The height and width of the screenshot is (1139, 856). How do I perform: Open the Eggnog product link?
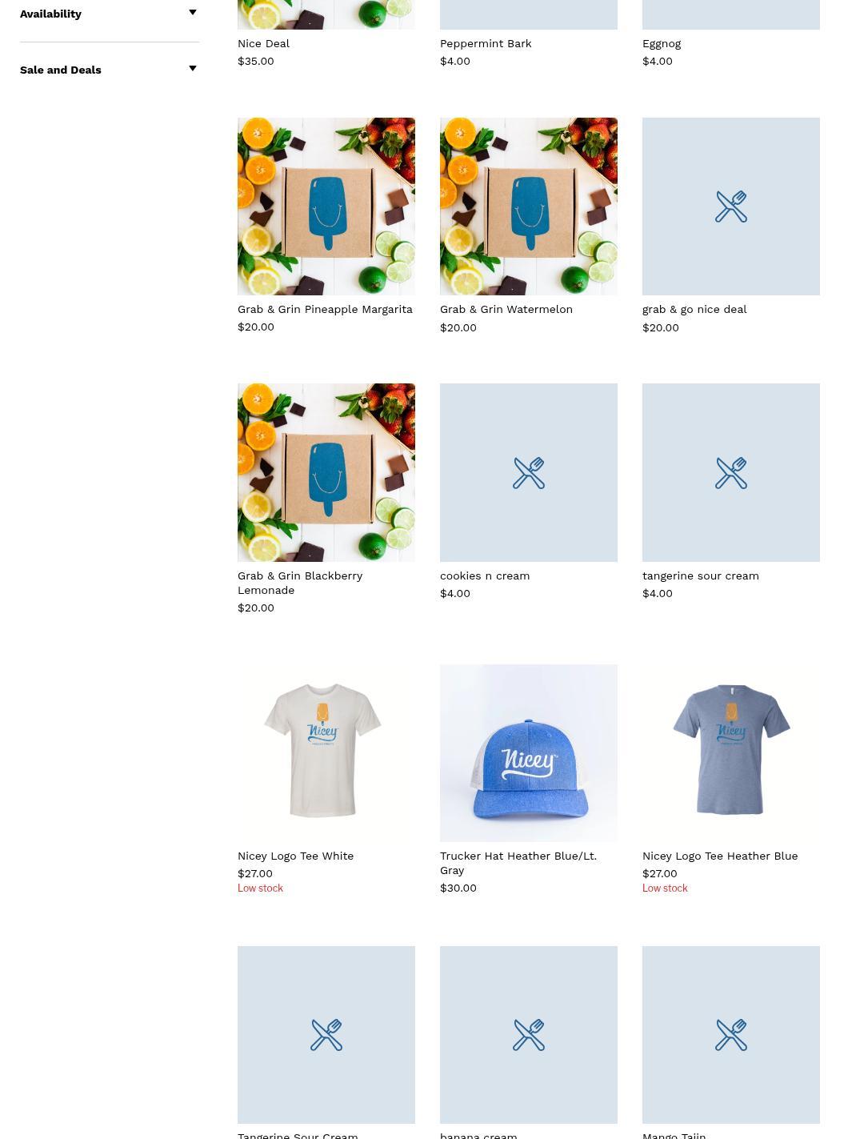(662, 43)
